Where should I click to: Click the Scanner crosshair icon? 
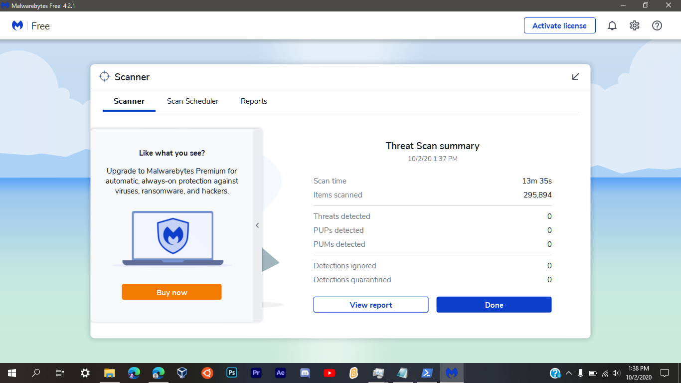point(104,76)
